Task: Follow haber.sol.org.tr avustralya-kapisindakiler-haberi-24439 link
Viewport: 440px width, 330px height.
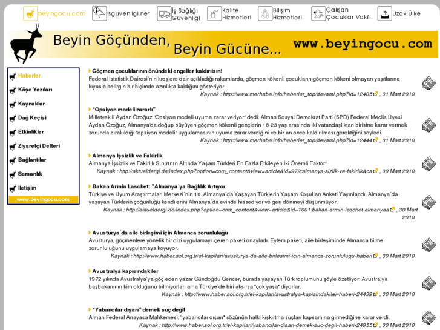Action: [278, 294]
